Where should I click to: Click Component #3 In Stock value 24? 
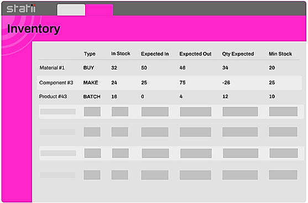point(114,83)
